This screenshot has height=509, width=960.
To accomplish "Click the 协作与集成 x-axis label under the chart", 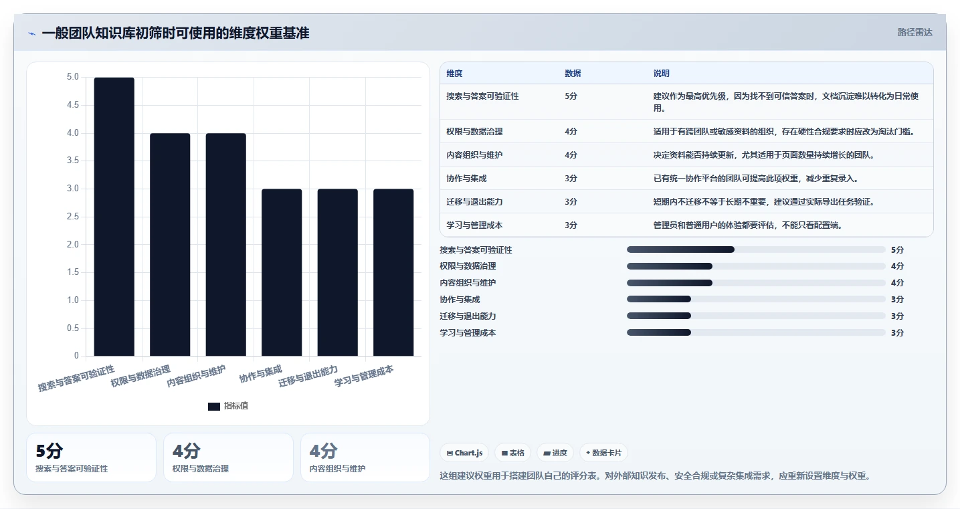I will 261,374.
